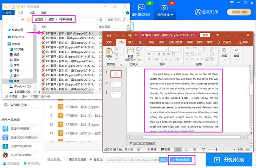The height and width of the screenshot is (168, 256).
Task: Toggle Notes in PowerPoint status bar
Action: pos(152,149)
